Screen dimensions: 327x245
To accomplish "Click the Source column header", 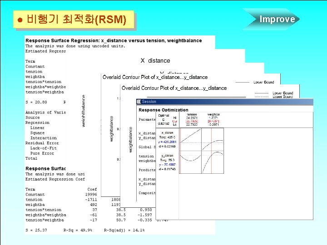I will [x=33, y=118].
